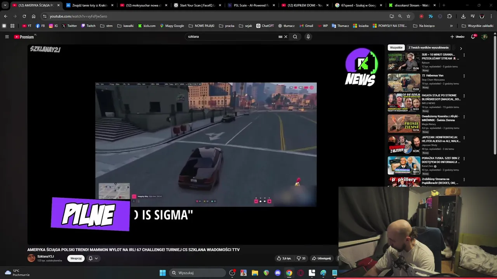Open YouTube notifications bell
Screen dimensions: 497x279
[x=473, y=37]
